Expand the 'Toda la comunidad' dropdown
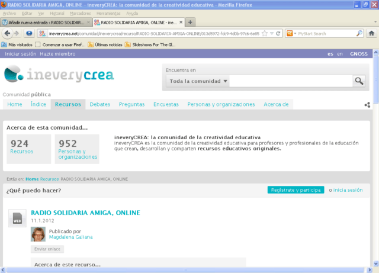This screenshot has width=379, height=273. pos(198,81)
